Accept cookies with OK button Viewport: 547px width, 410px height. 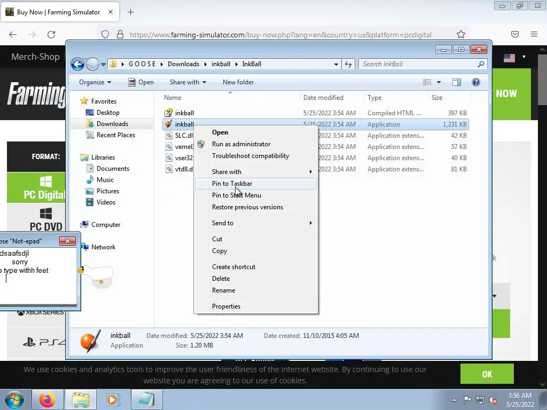(487, 374)
